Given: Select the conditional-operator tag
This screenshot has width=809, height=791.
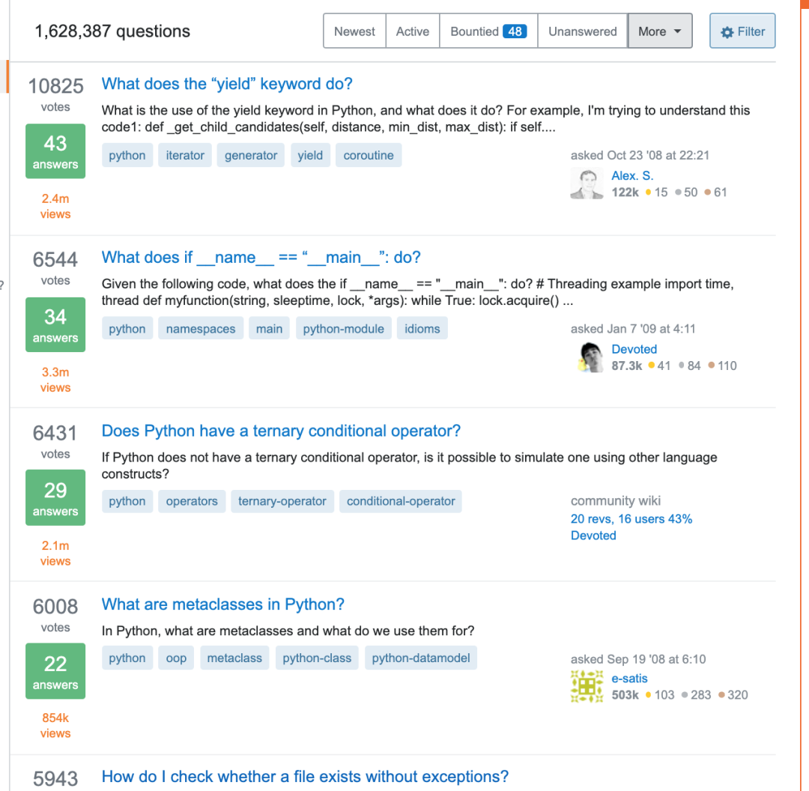Looking at the screenshot, I should click(401, 501).
